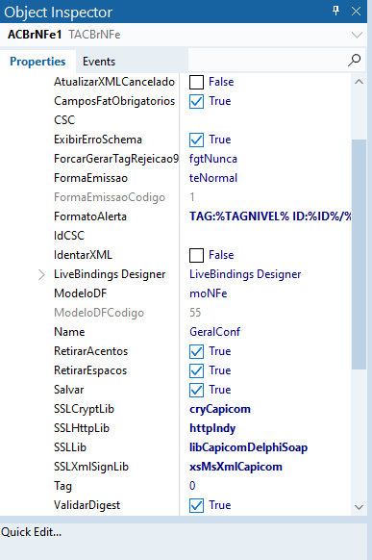Pin the Object Inspector panel
This screenshot has height=560, width=372.
pos(335,11)
